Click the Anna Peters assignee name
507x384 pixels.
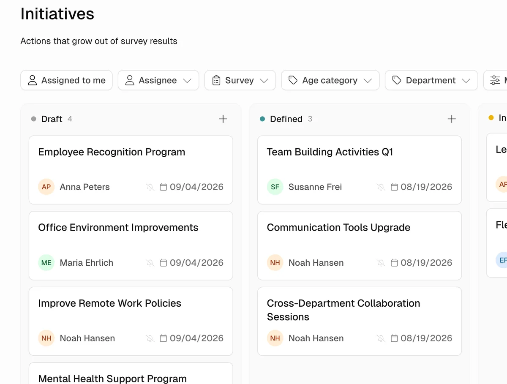[x=84, y=187]
